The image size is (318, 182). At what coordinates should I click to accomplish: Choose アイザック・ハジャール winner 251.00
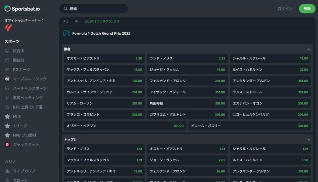[187, 92]
